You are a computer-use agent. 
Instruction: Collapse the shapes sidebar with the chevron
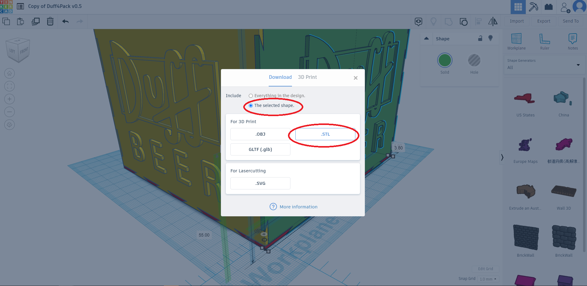502,157
